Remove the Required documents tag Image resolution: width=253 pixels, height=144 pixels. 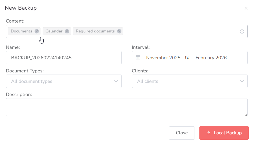[x=119, y=31]
